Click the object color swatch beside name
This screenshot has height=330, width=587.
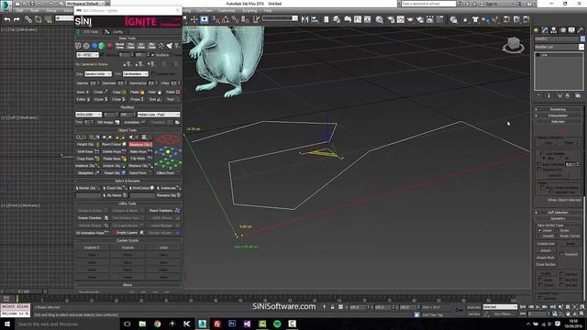pyautogui.click(x=582, y=38)
